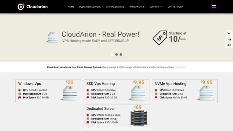Screen dimensions: 233x131
Task: Open Windows VPS in navigation
Action: tap(137, 7)
